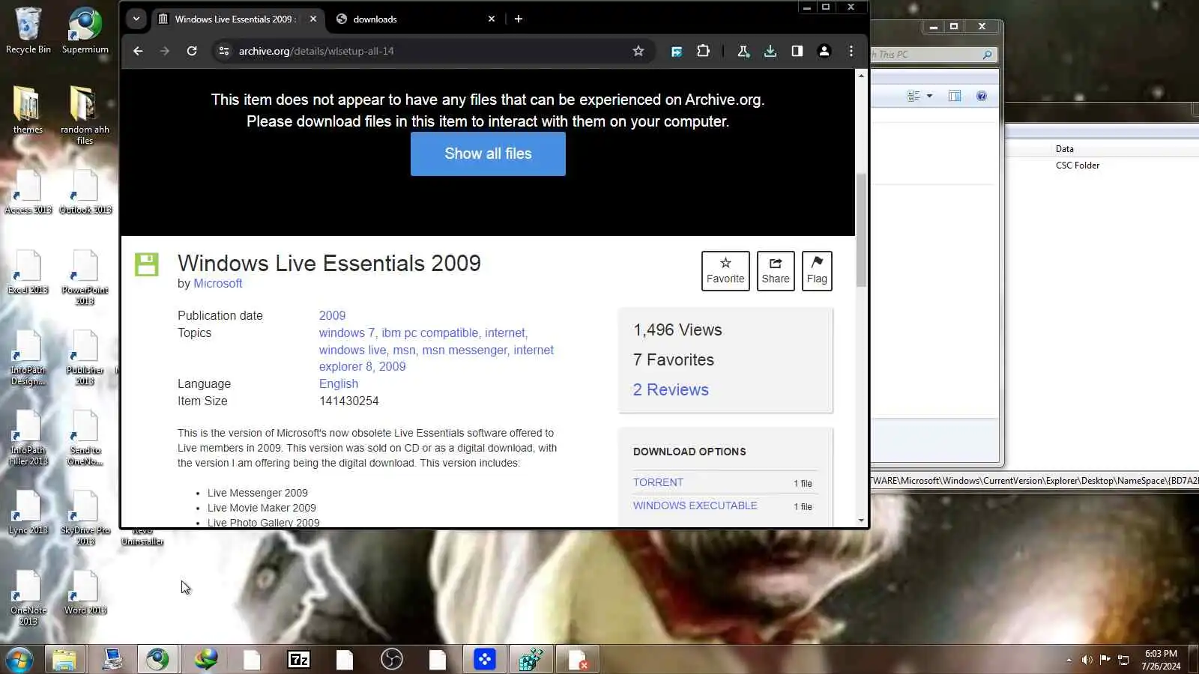
Task: Select the Excel 2013 desktop shortcut
Action: tap(28, 273)
